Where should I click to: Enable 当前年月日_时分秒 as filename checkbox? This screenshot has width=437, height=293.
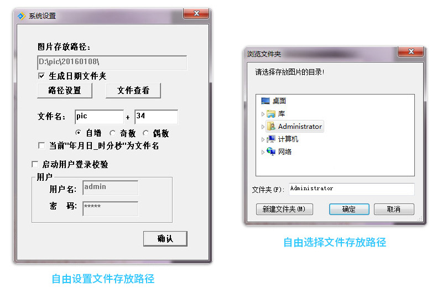41,145
